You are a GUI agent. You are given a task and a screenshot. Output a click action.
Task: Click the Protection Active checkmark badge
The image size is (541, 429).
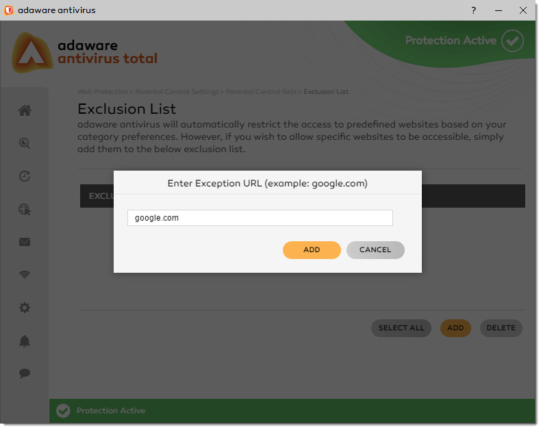point(512,40)
